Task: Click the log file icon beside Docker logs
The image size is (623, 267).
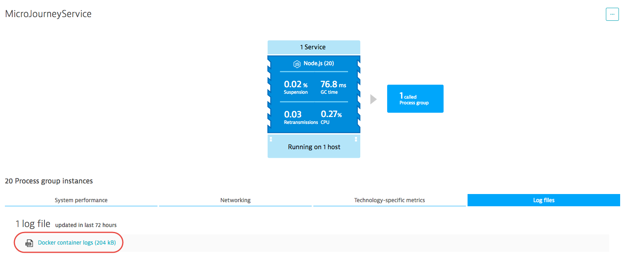Action: pos(29,243)
